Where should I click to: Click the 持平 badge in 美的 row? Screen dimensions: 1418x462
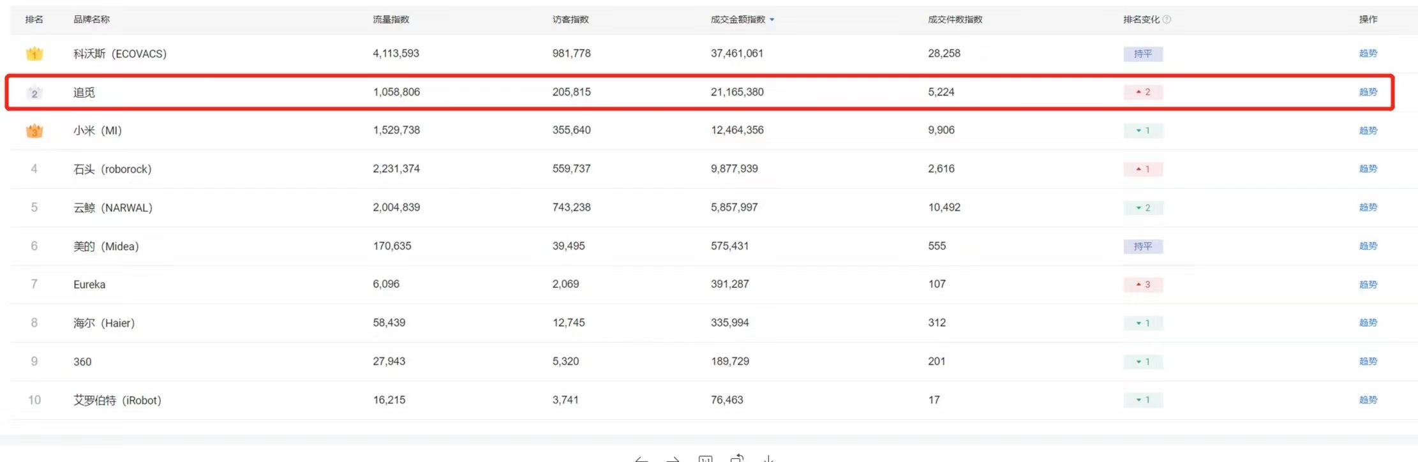click(1143, 246)
